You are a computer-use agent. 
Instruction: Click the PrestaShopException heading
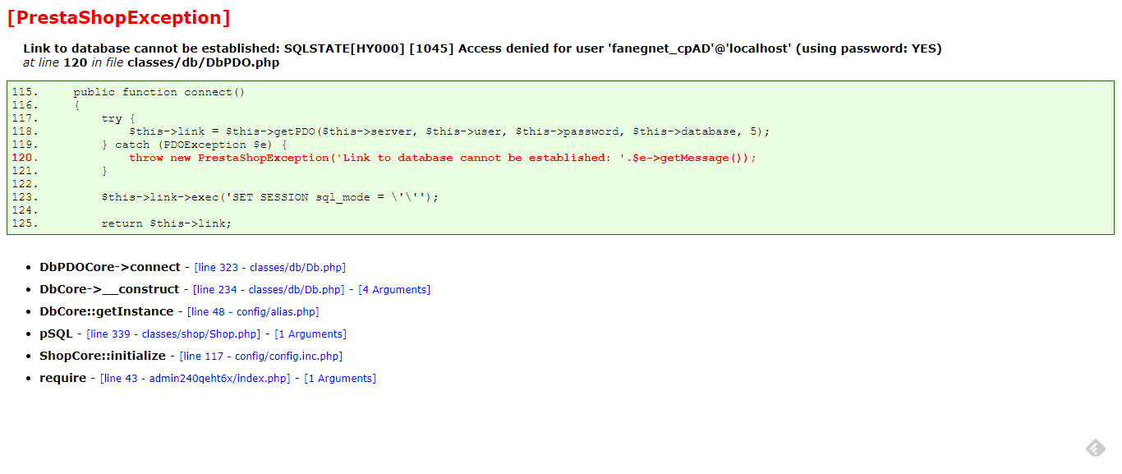(x=118, y=18)
